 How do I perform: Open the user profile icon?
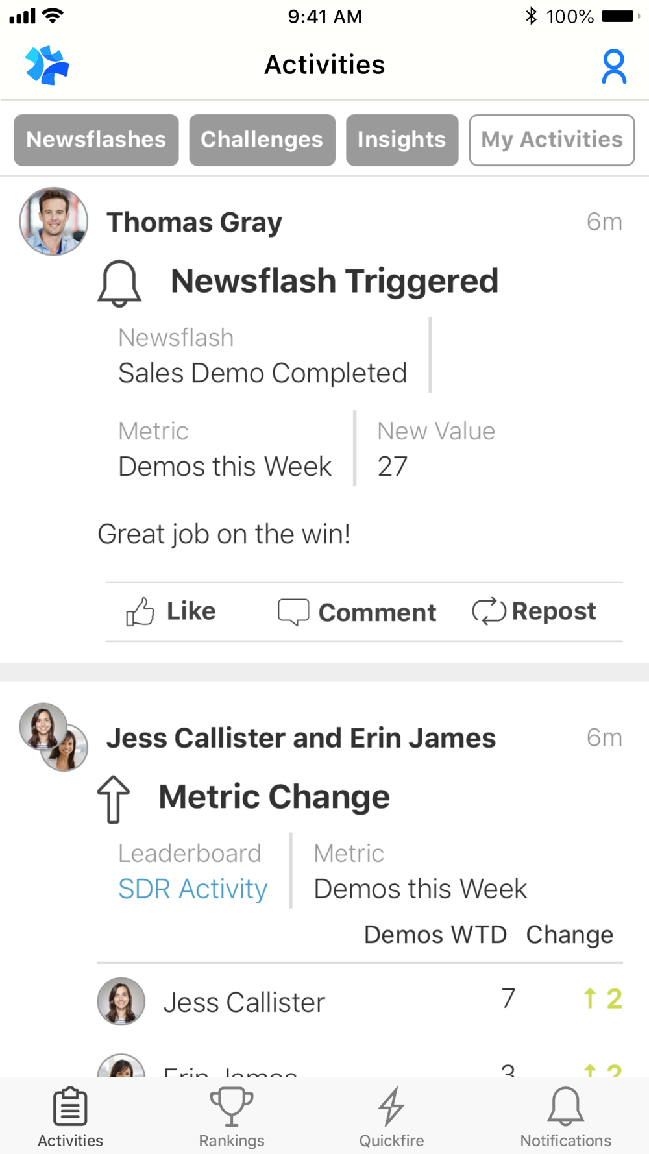pyautogui.click(x=613, y=66)
